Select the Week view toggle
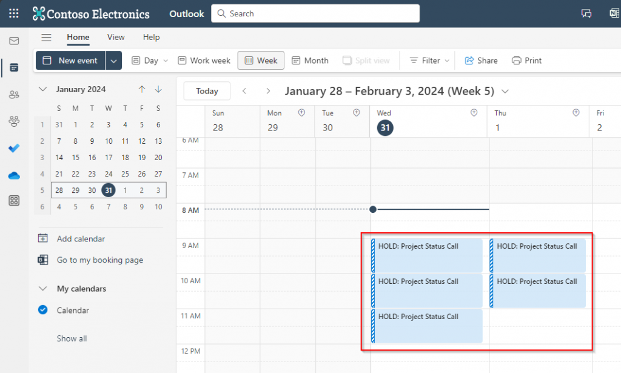This screenshot has height=373, width=621. [261, 61]
